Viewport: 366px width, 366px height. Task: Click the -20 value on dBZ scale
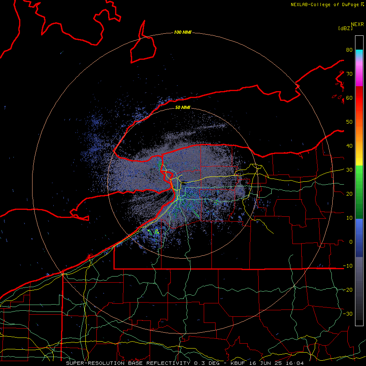coord(348,290)
